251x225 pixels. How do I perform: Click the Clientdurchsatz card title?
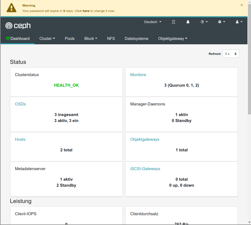point(144,214)
